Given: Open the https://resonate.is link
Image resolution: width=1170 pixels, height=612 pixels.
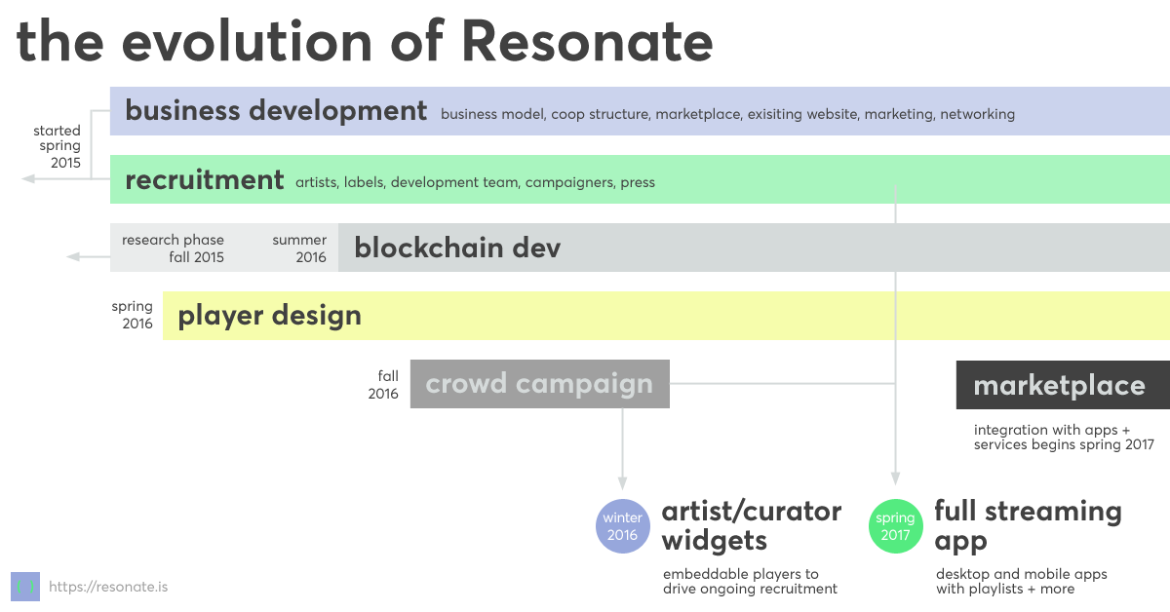Looking at the screenshot, I should point(108,587).
